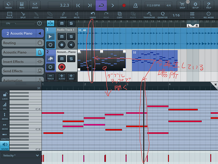Image resolution: width=218 pixels, height=164 pixels.
Task: Change the REC MODE setting
Action: (x=208, y=15)
